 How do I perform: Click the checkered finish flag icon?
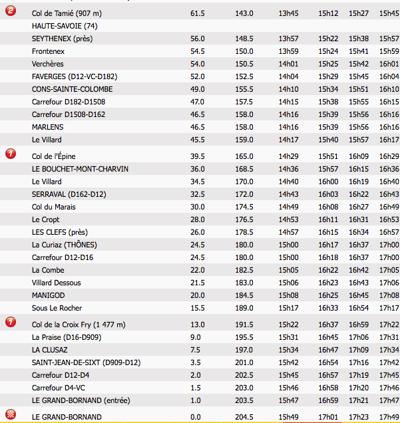[x=10, y=416]
